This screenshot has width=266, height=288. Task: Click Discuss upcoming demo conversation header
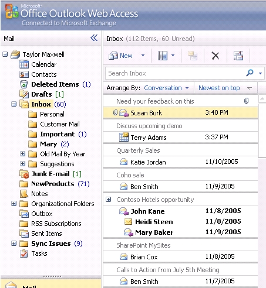149,126
